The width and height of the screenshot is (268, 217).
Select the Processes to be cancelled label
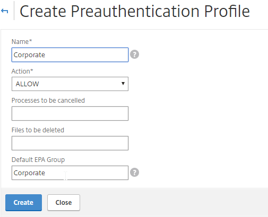point(48,101)
